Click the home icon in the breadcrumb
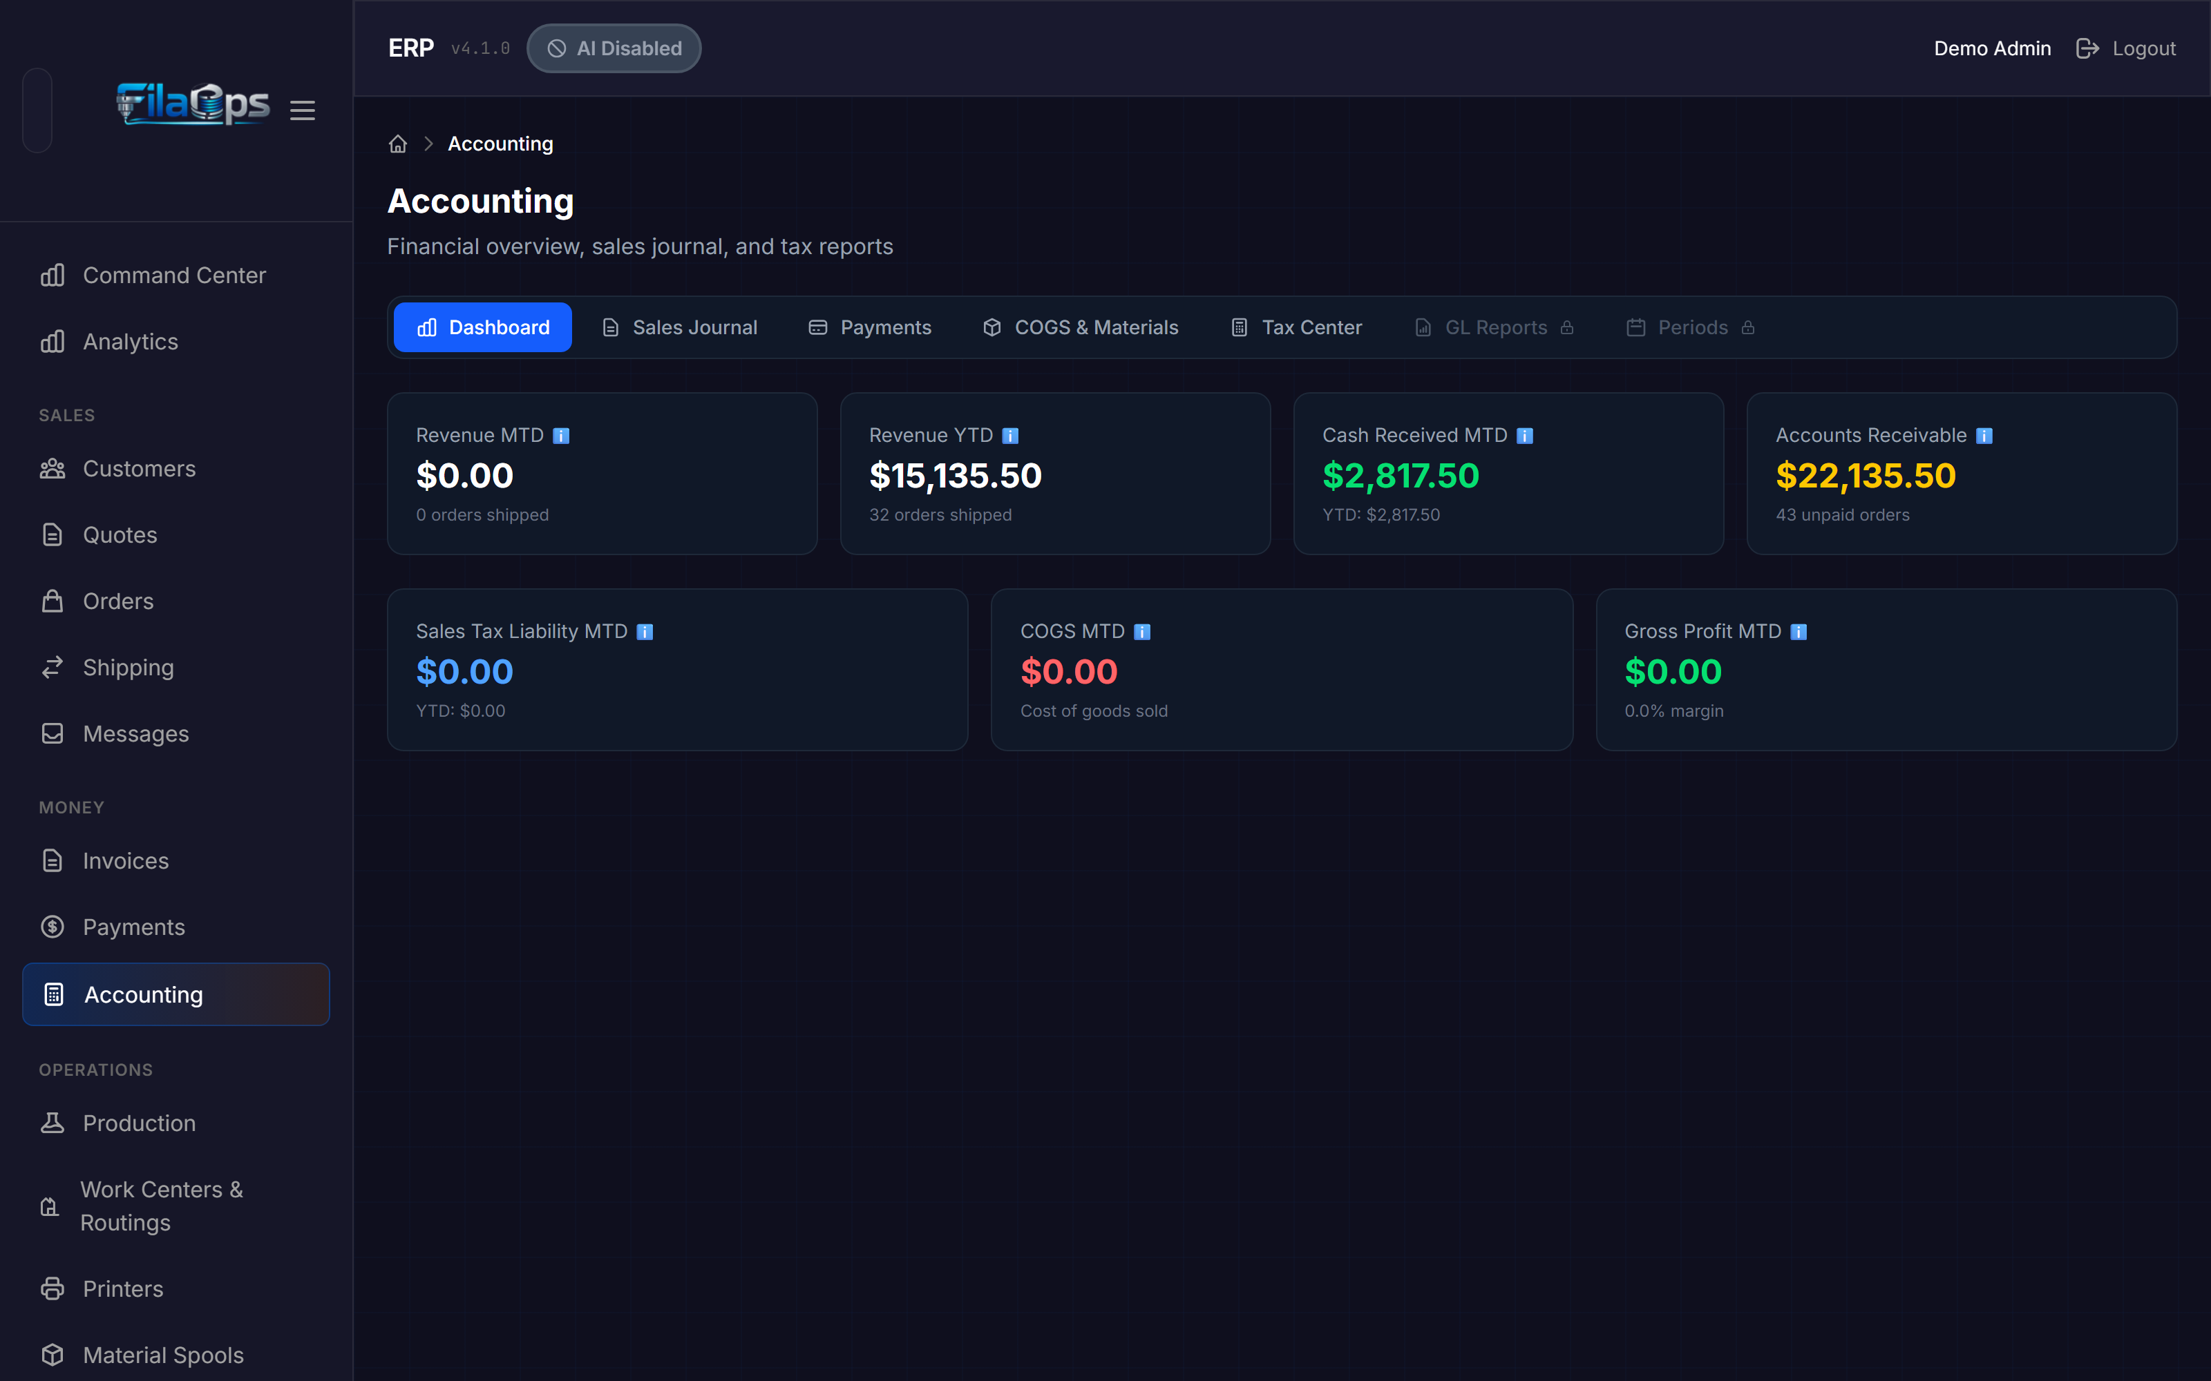The image size is (2211, 1381). (397, 144)
